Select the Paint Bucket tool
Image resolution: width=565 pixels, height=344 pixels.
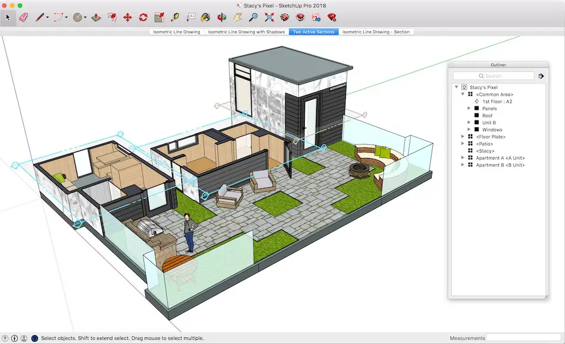point(205,17)
